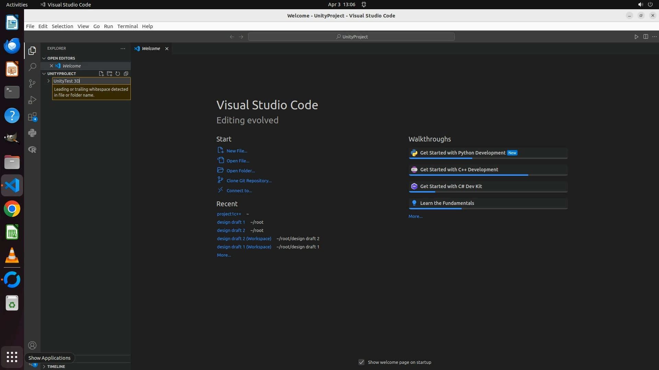Click the split editor layout icon
Image resolution: width=659 pixels, height=370 pixels.
tap(646, 37)
